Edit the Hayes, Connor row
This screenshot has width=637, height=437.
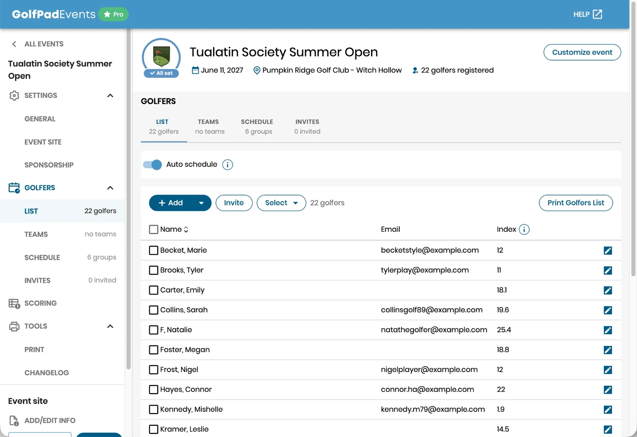click(608, 390)
